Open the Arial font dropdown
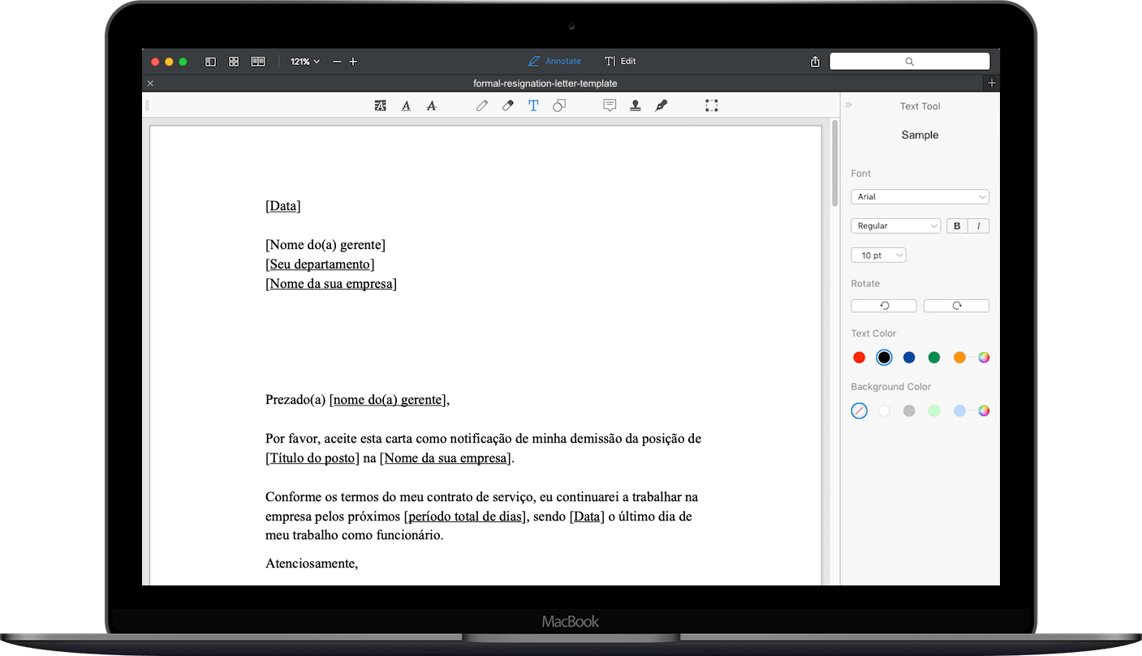The width and height of the screenshot is (1142, 656). (920, 196)
